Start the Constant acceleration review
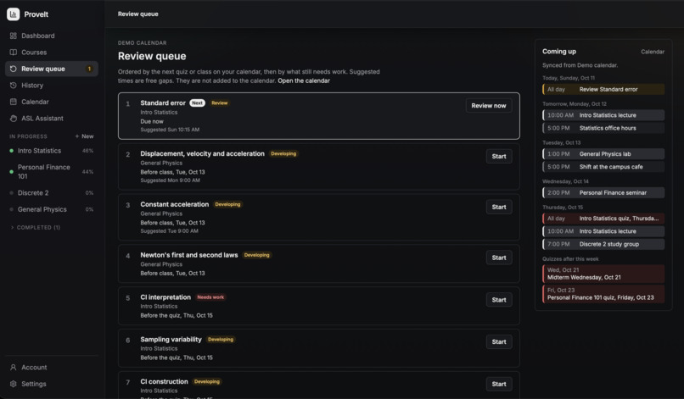The height and width of the screenshot is (399, 684). [x=499, y=207]
